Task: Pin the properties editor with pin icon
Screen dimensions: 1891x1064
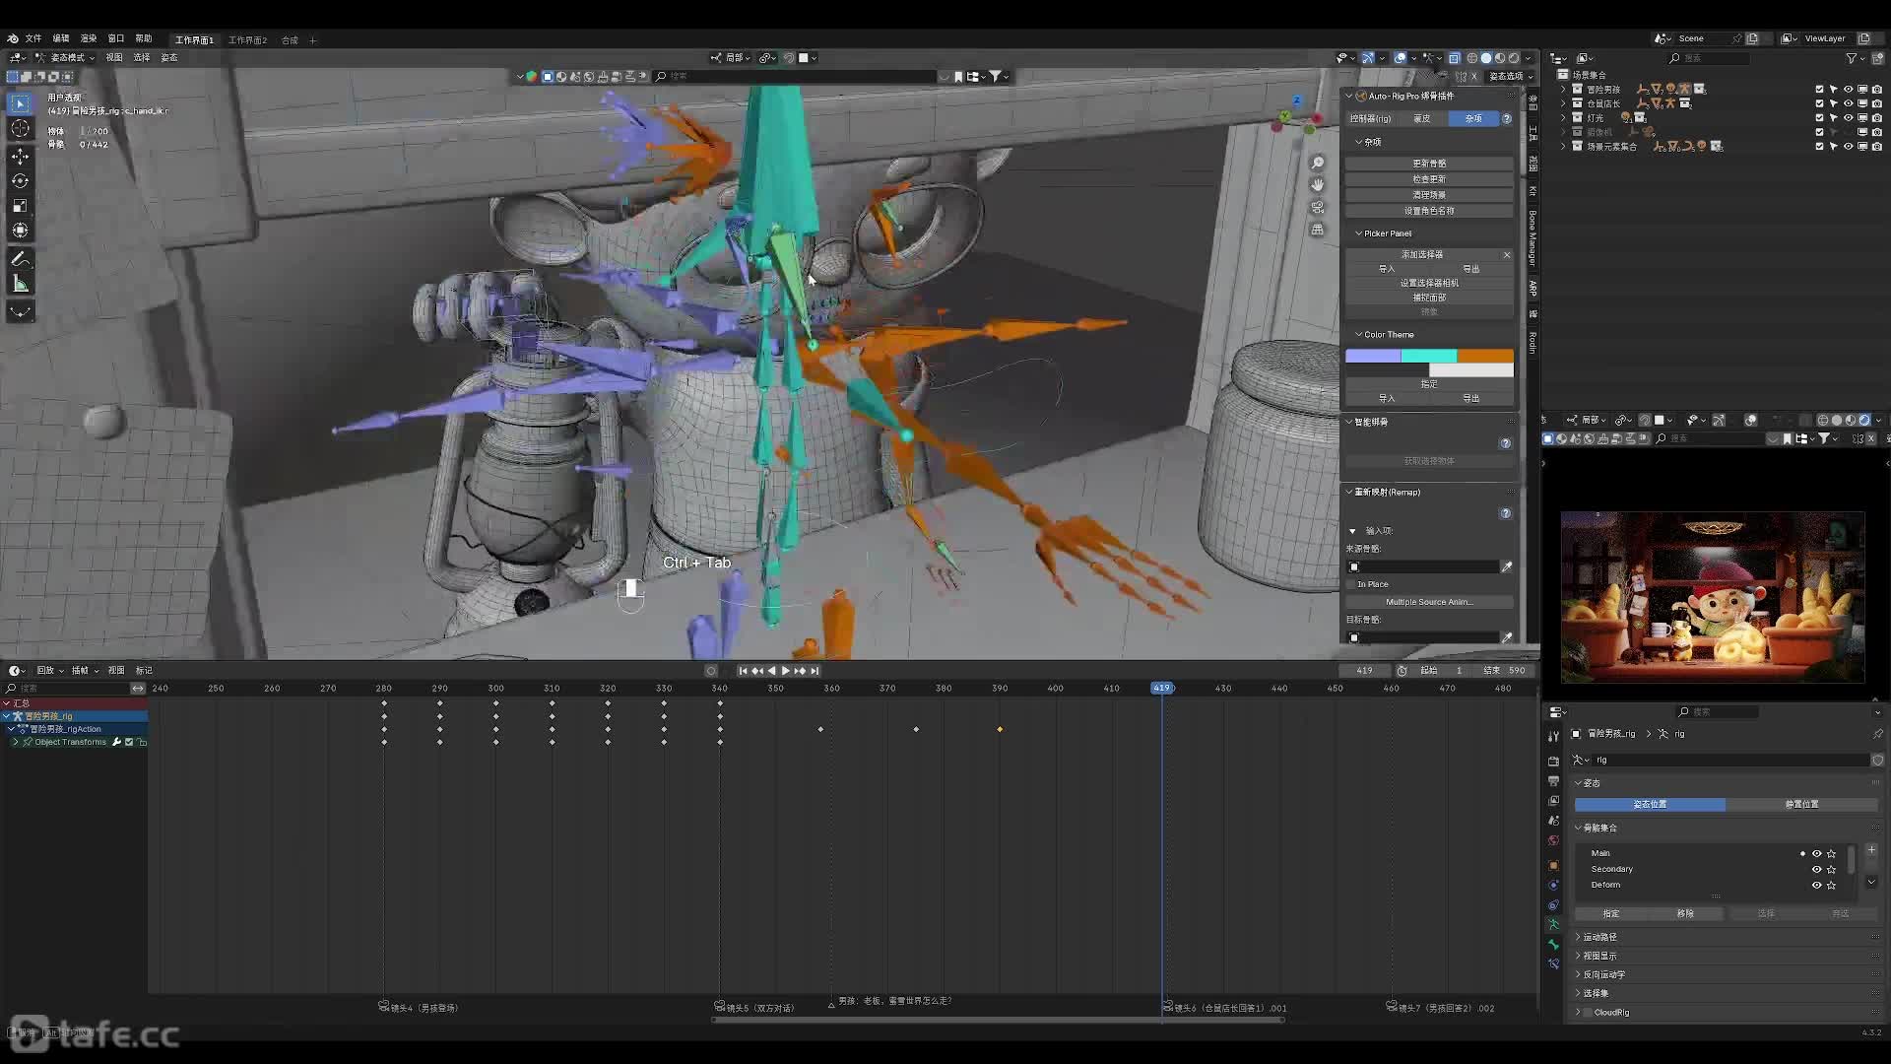Action: tap(1877, 734)
